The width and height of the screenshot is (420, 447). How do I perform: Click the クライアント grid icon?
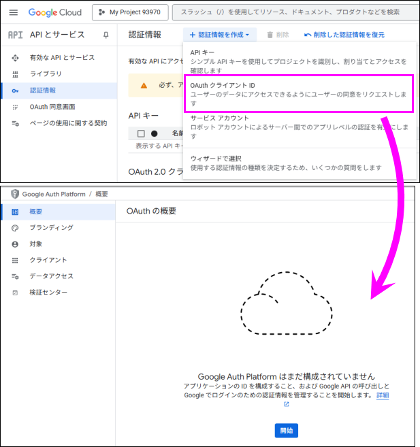pos(15,261)
